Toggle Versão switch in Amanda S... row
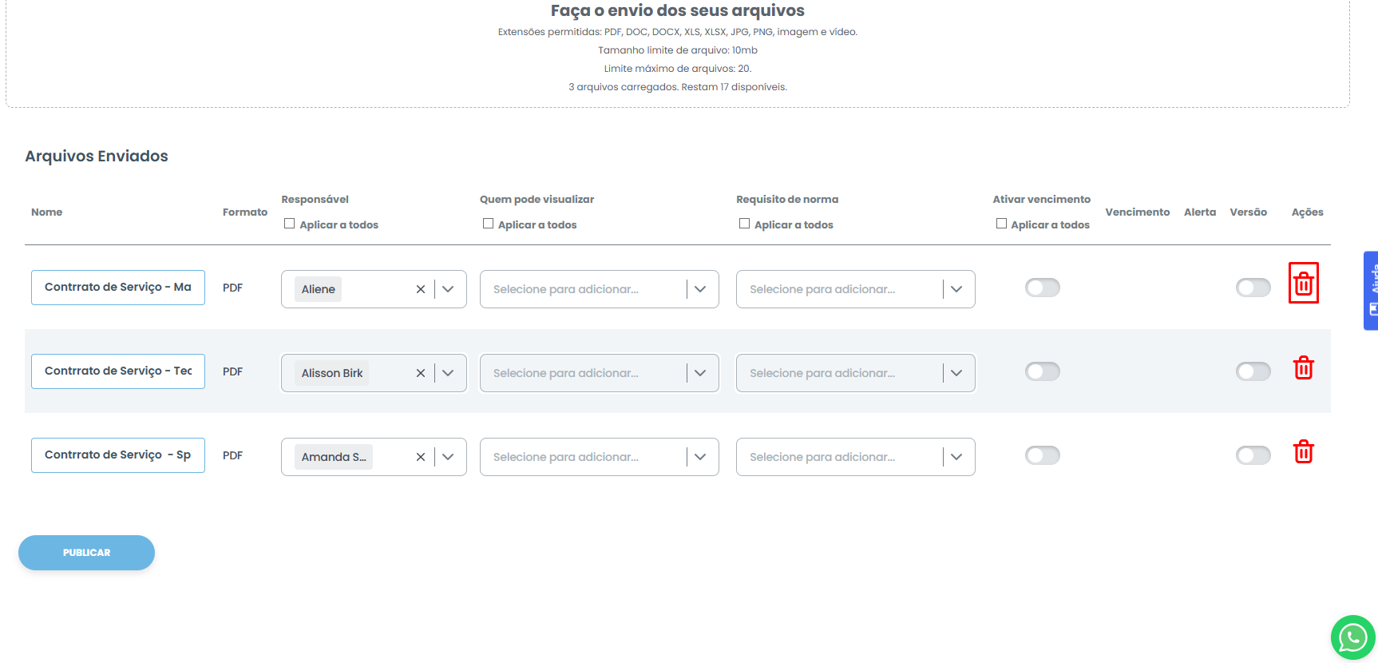The image size is (1378, 663). (1253, 455)
